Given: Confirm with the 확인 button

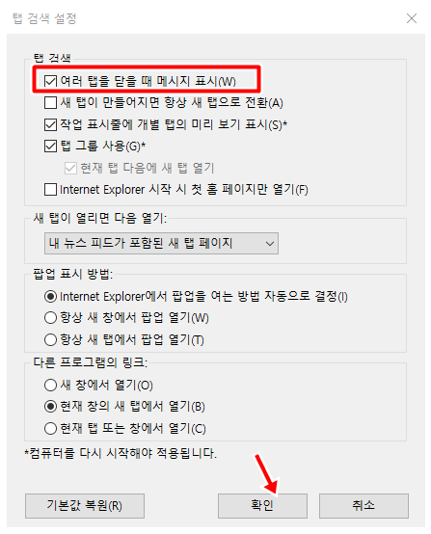Looking at the screenshot, I should 262,506.
